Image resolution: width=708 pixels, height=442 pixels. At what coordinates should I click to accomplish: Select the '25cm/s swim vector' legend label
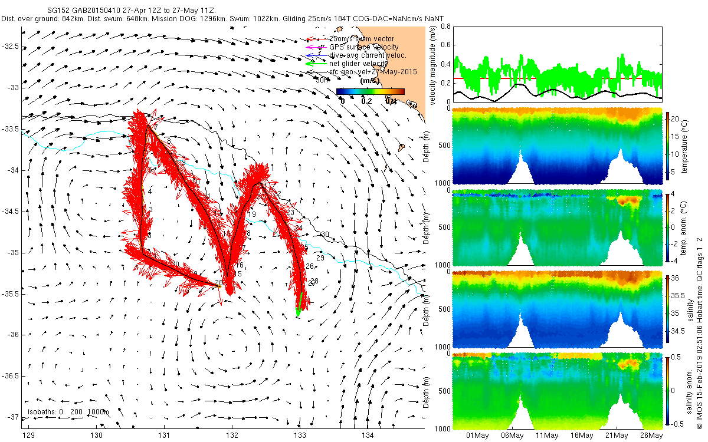point(361,39)
